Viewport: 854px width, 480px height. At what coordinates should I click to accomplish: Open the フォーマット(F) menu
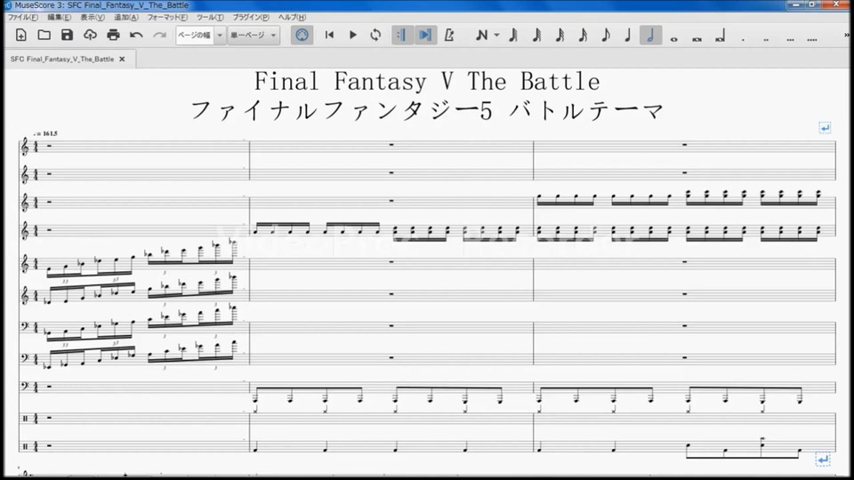pyautogui.click(x=167, y=18)
